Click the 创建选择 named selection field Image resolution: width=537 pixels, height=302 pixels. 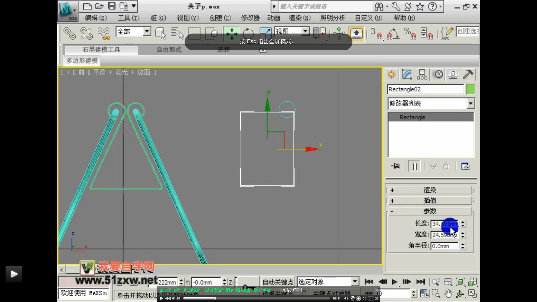[468, 31]
